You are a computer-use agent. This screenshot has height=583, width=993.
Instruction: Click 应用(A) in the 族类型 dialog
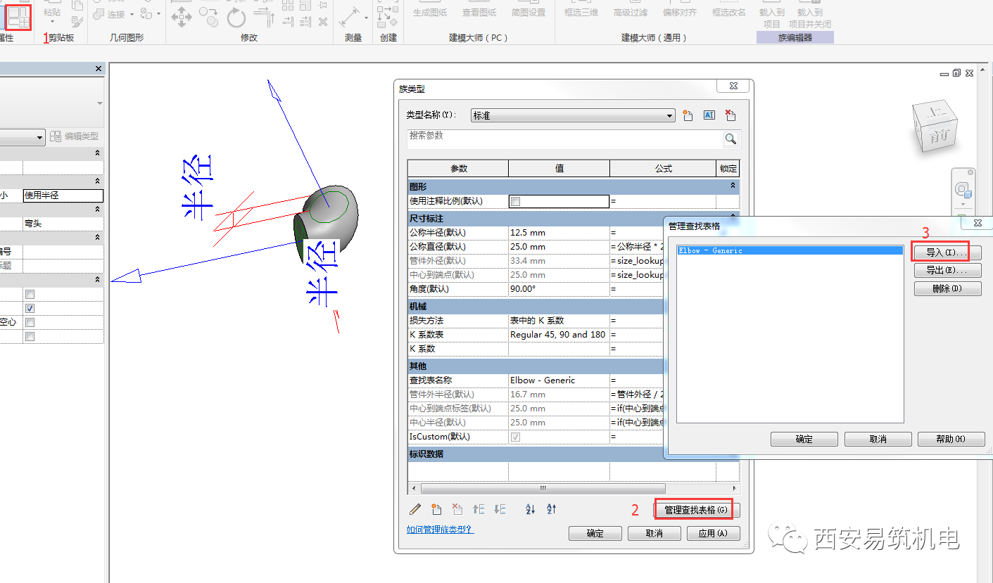pos(713,533)
